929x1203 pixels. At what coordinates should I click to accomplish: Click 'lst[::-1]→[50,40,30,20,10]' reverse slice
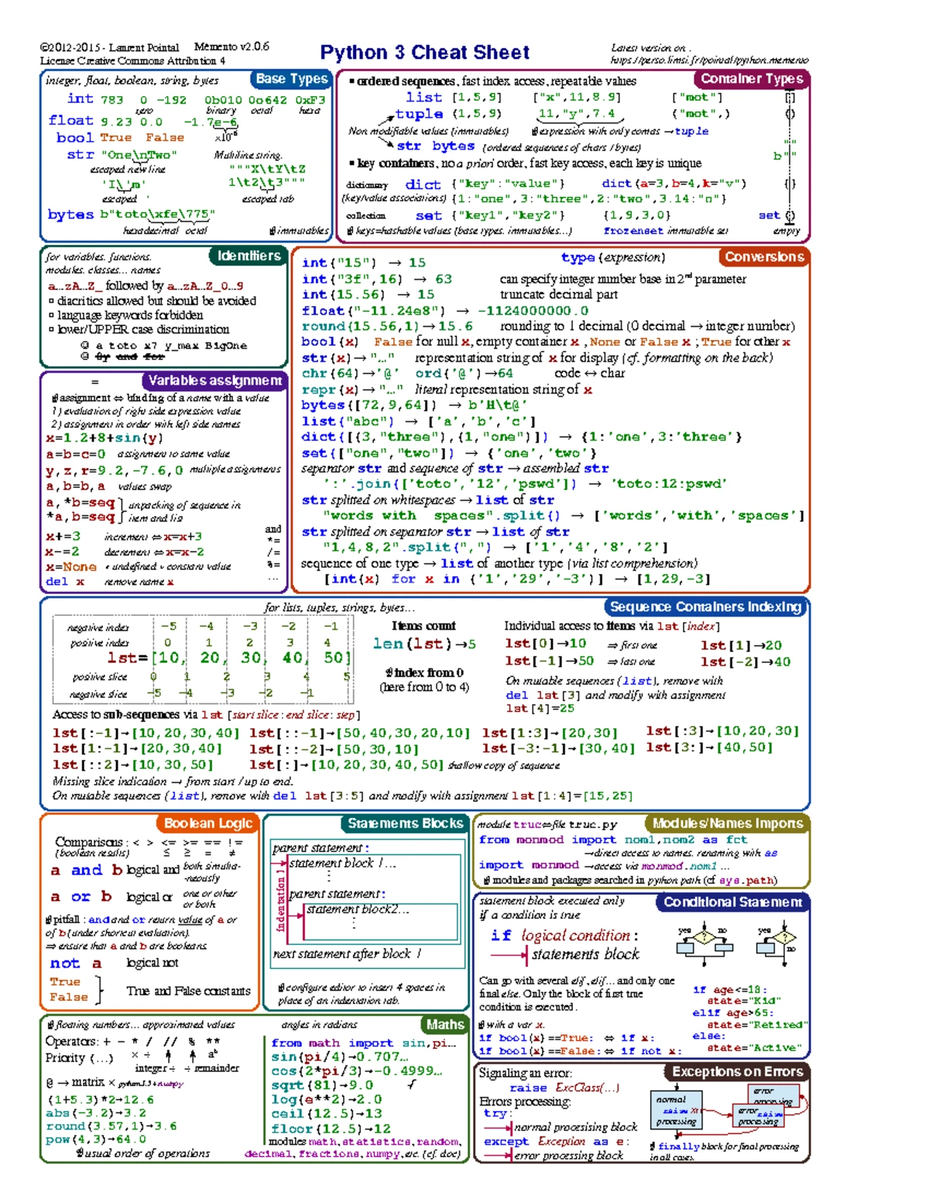click(x=359, y=733)
